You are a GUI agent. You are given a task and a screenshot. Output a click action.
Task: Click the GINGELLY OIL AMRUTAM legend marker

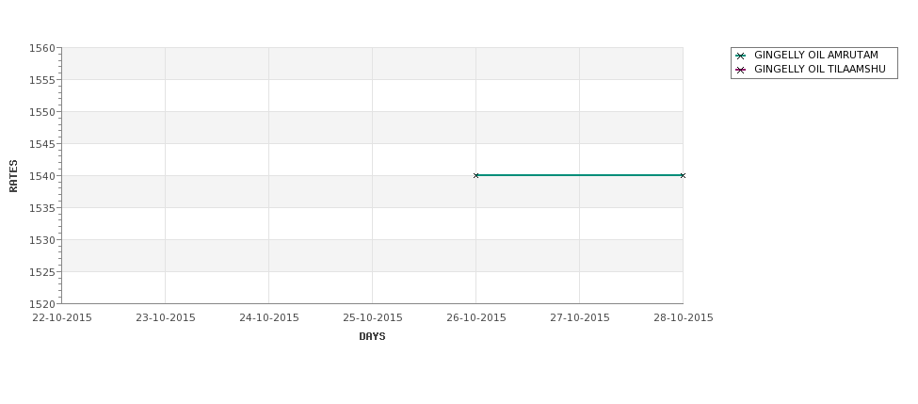pos(741,56)
